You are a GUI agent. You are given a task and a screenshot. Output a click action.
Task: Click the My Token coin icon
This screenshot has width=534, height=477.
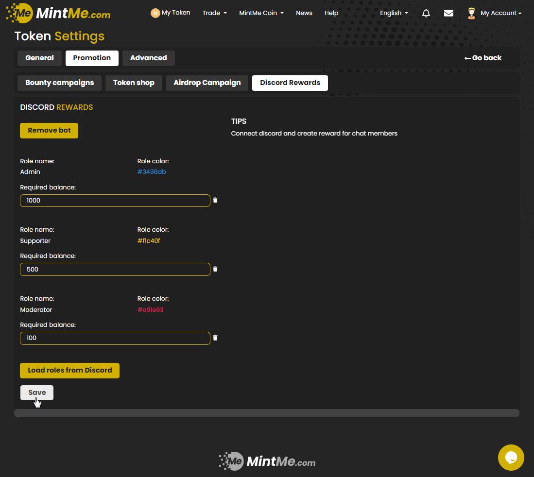155,13
